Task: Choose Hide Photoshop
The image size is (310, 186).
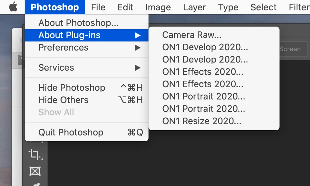Action: click(87, 87)
